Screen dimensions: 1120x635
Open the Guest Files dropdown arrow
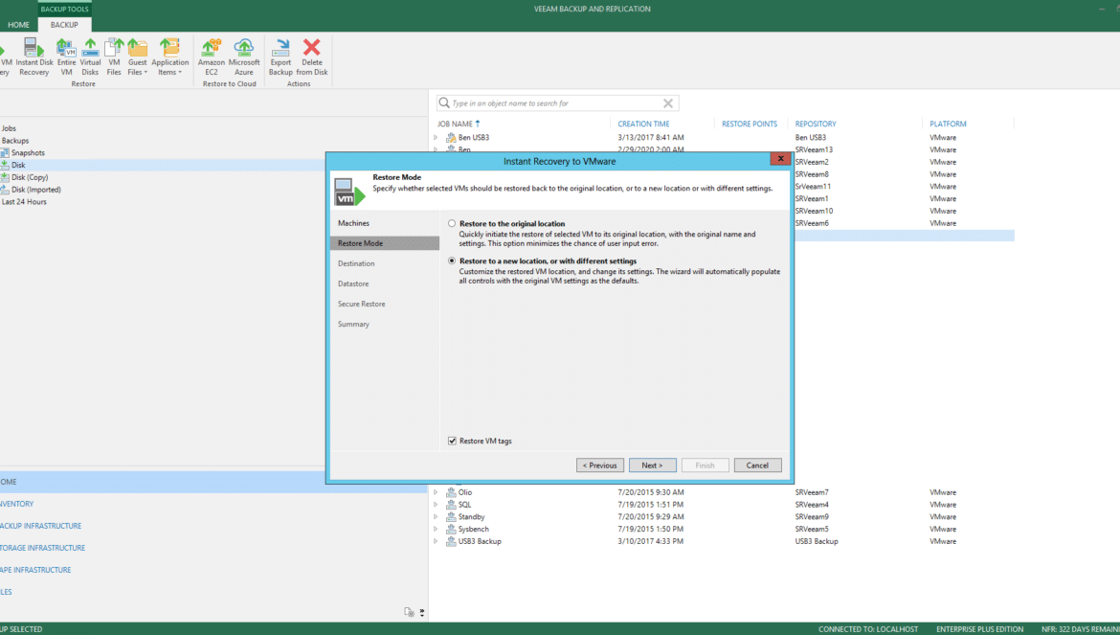[146, 72]
